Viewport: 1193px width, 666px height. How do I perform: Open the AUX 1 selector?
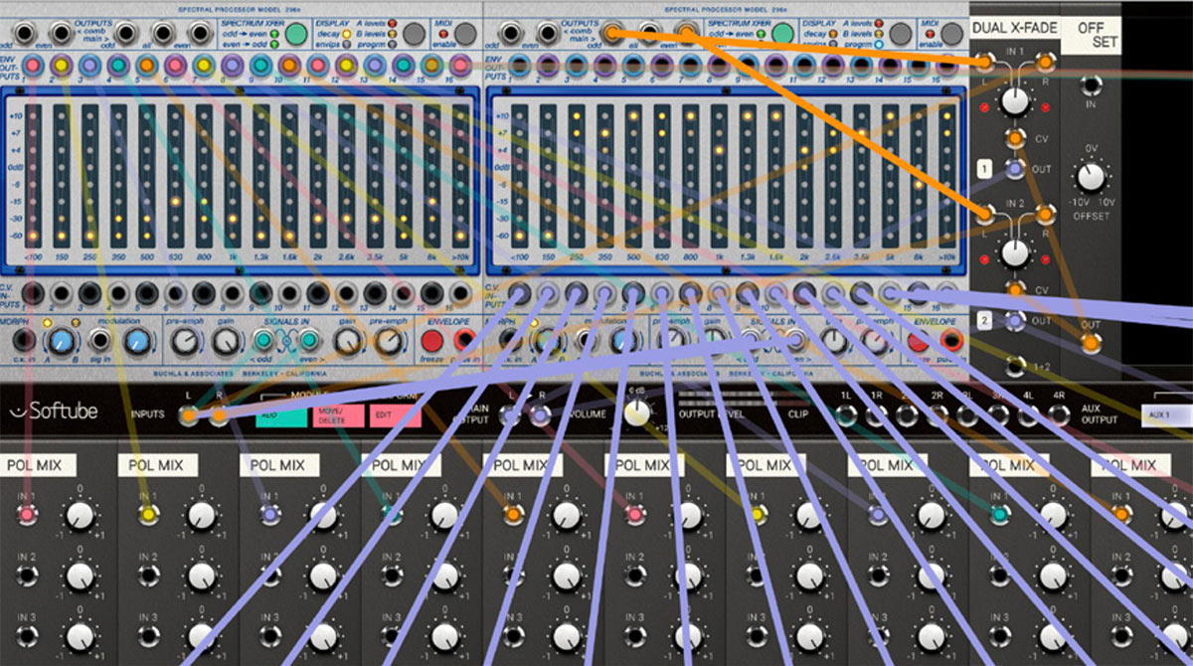[1166, 415]
